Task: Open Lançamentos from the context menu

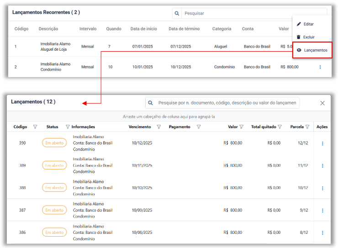Action: click(315, 50)
